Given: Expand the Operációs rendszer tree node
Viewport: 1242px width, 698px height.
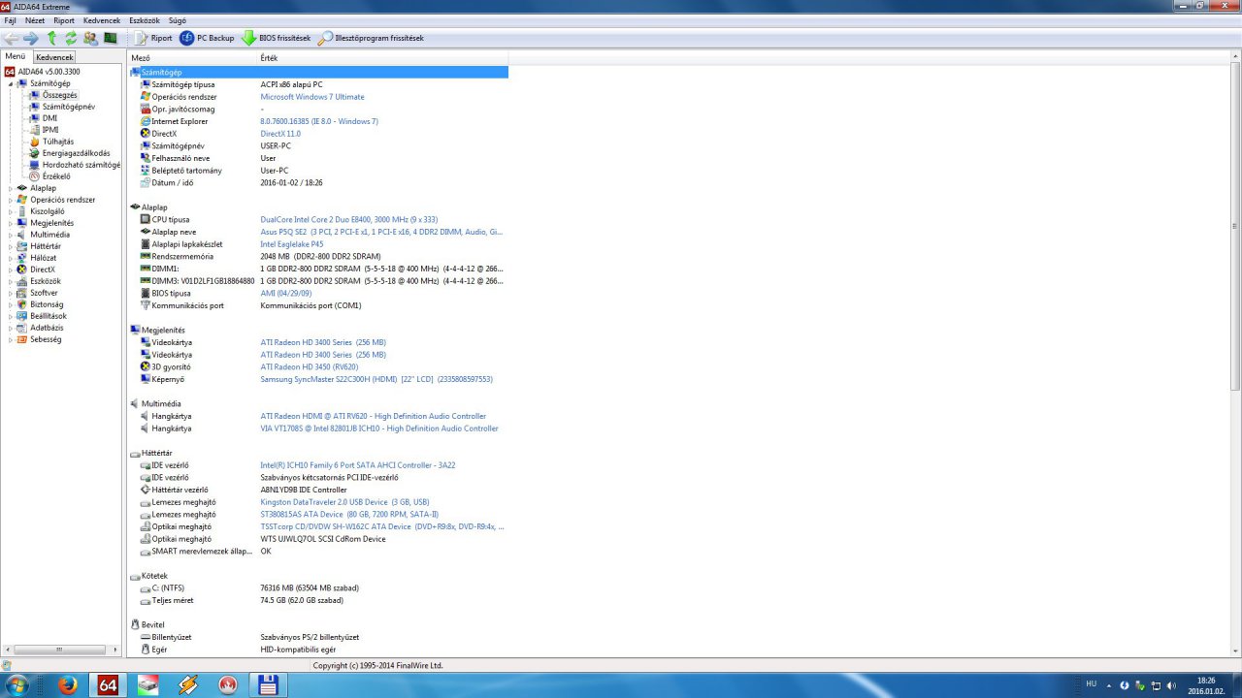Looking at the screenshot, I should point(11,200).
